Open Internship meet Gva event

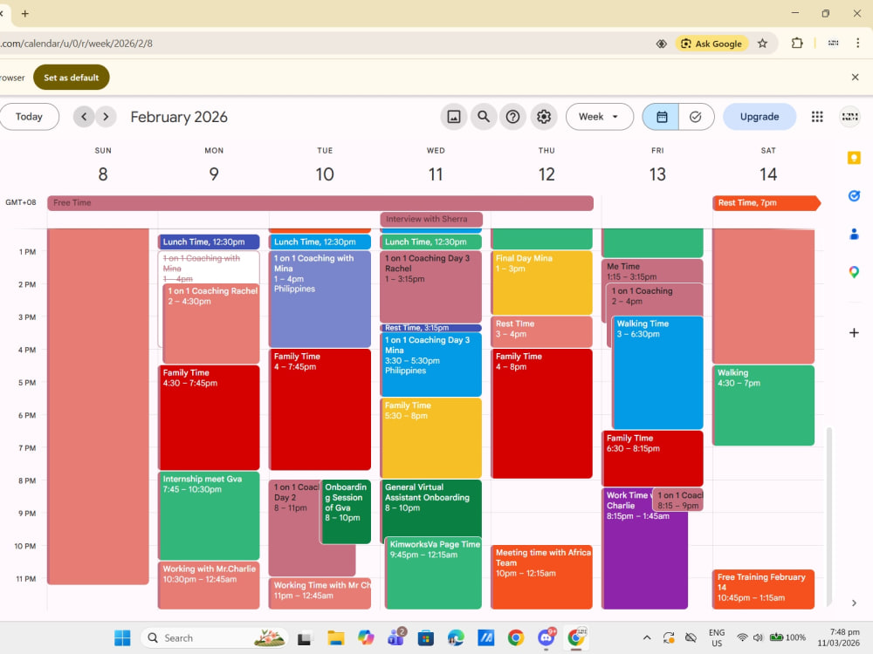pyautogui.click(x=209, y=515)
